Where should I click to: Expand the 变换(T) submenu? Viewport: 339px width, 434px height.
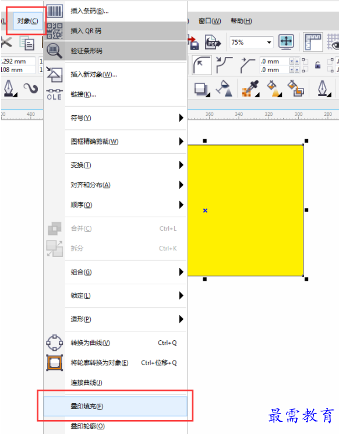[x=115, y=165]
